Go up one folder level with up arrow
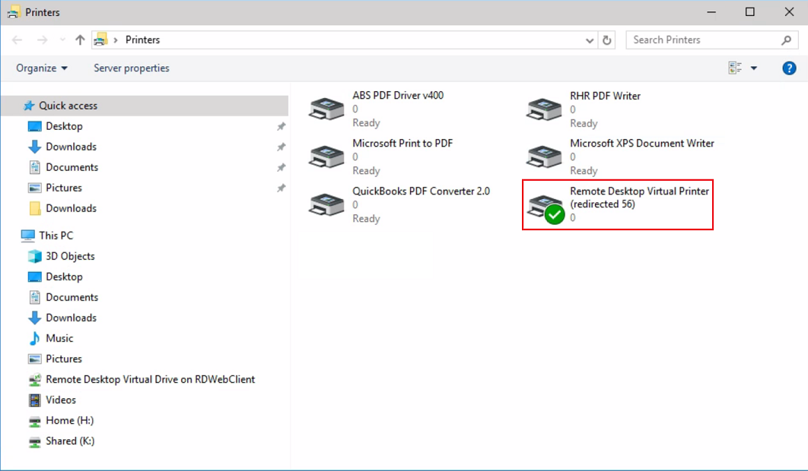Image resolution: width=808 pixels, height=471 pixels. click(80, 40)
